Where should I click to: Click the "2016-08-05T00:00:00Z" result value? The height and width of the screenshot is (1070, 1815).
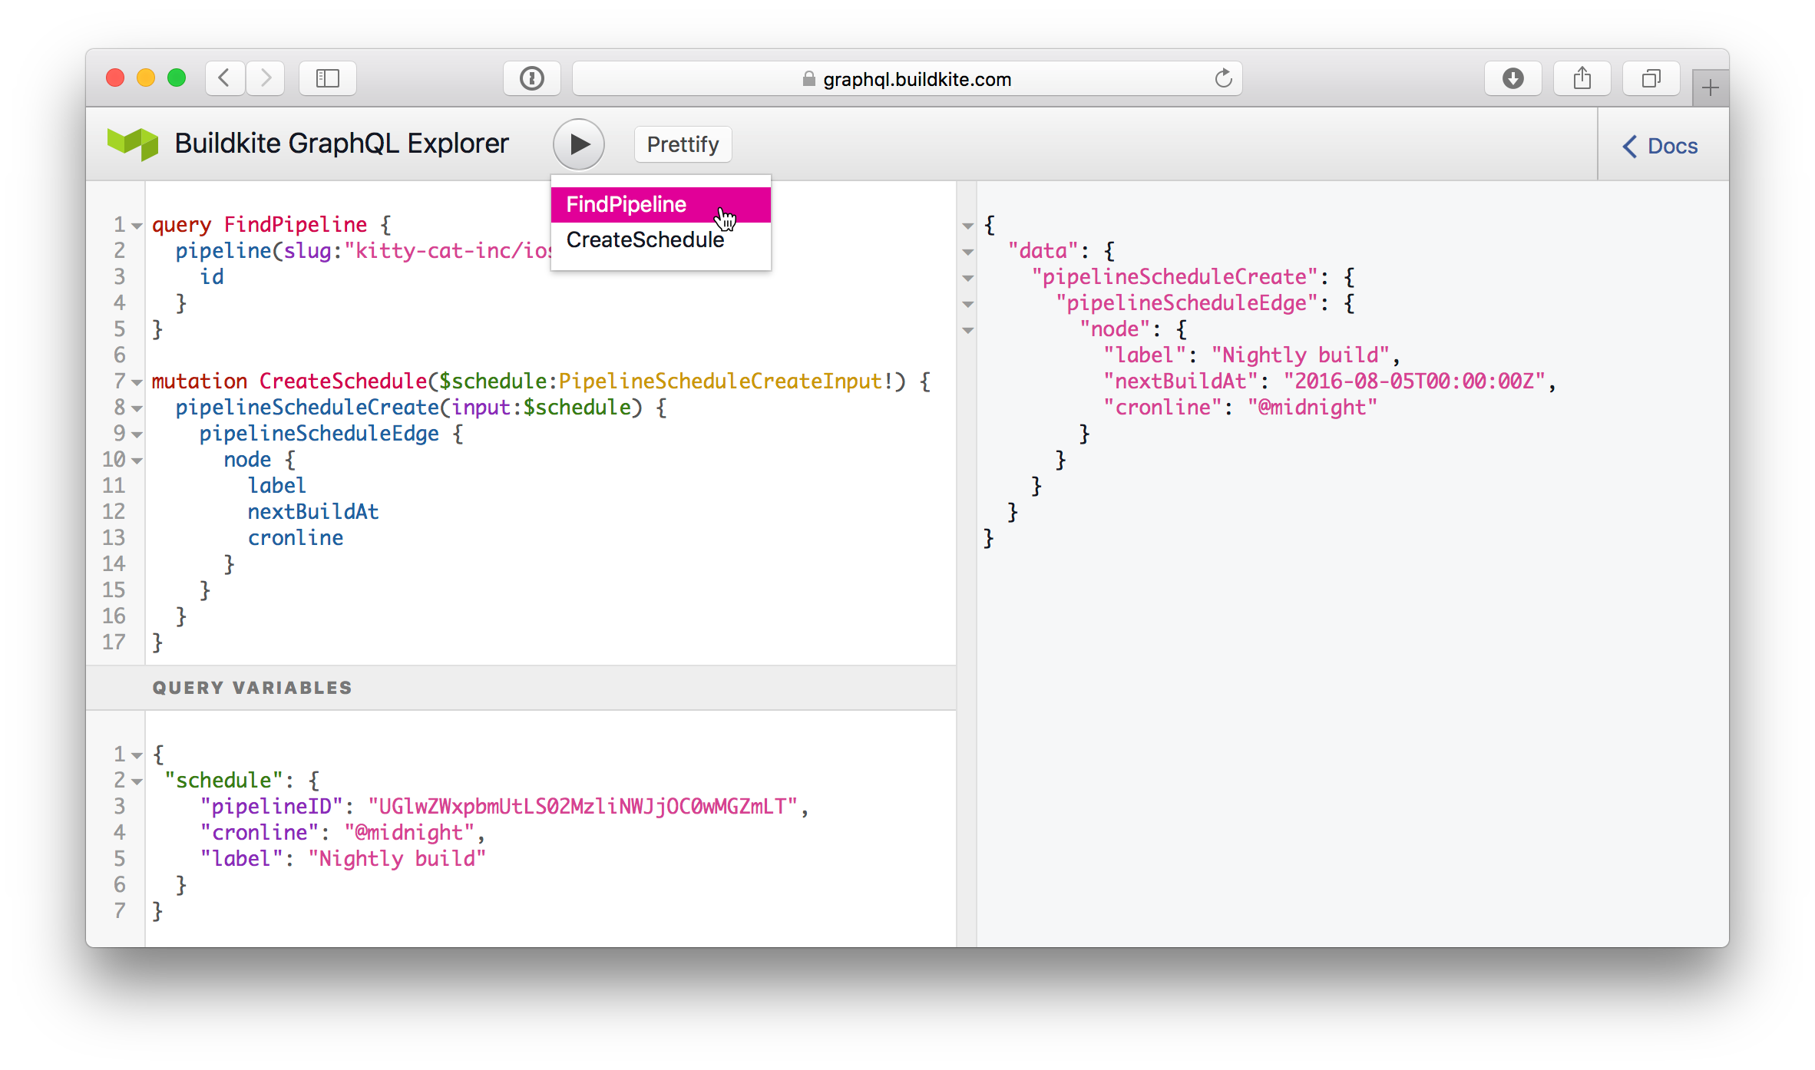tap(1414, 381)
